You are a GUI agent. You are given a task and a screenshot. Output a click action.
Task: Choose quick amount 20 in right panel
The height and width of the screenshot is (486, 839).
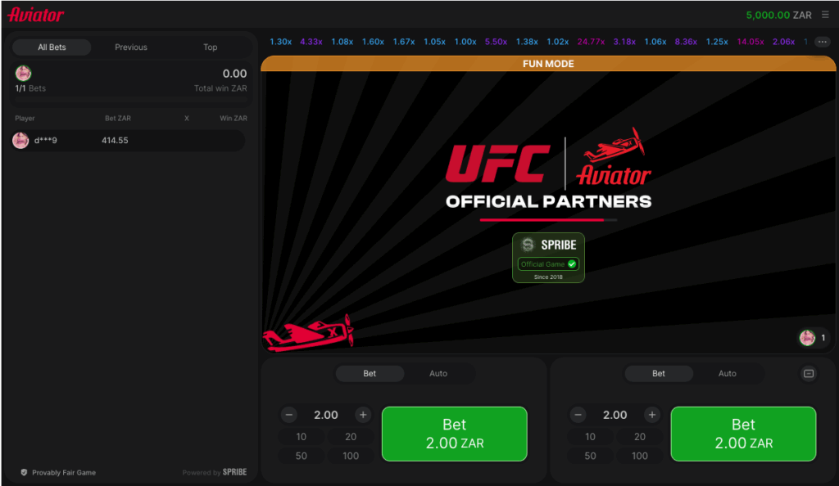coord(639,437)
